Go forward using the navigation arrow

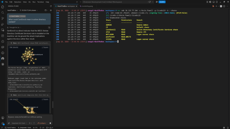coord(80,2)
